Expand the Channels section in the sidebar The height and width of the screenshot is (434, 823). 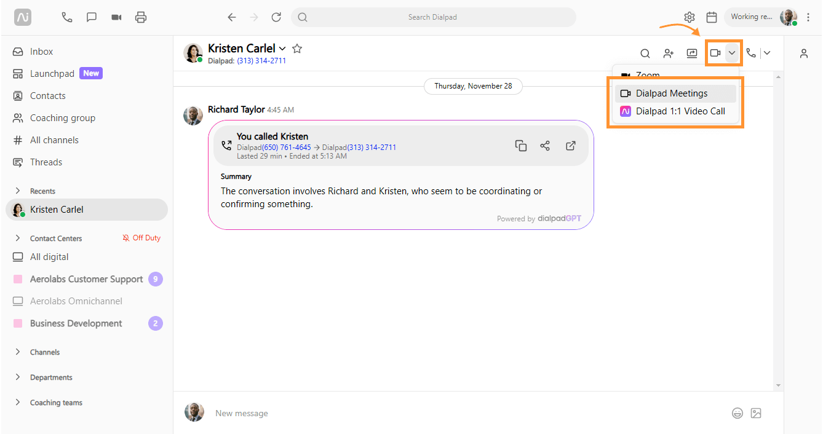tap(17, 352)
